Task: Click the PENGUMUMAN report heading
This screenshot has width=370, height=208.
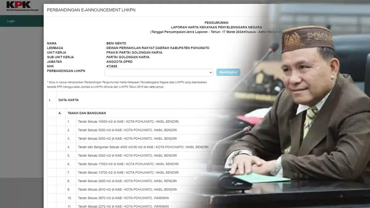Action: click(217, 22)
